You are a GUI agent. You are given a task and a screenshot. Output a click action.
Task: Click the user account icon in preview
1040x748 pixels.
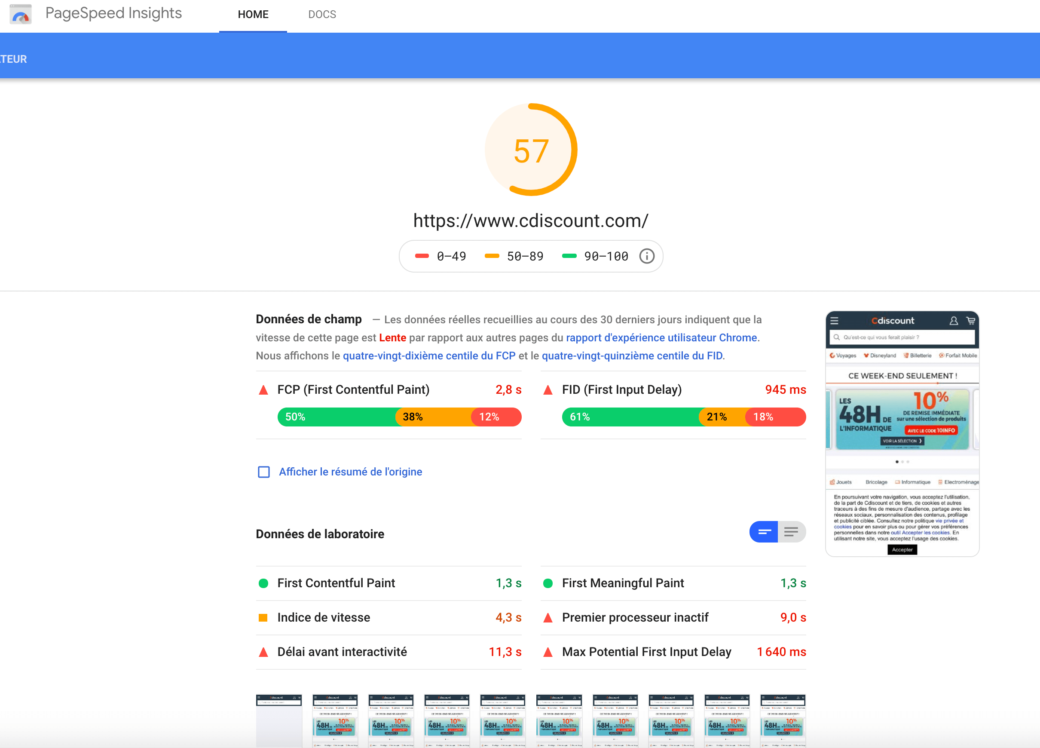(x=953, y=321)
